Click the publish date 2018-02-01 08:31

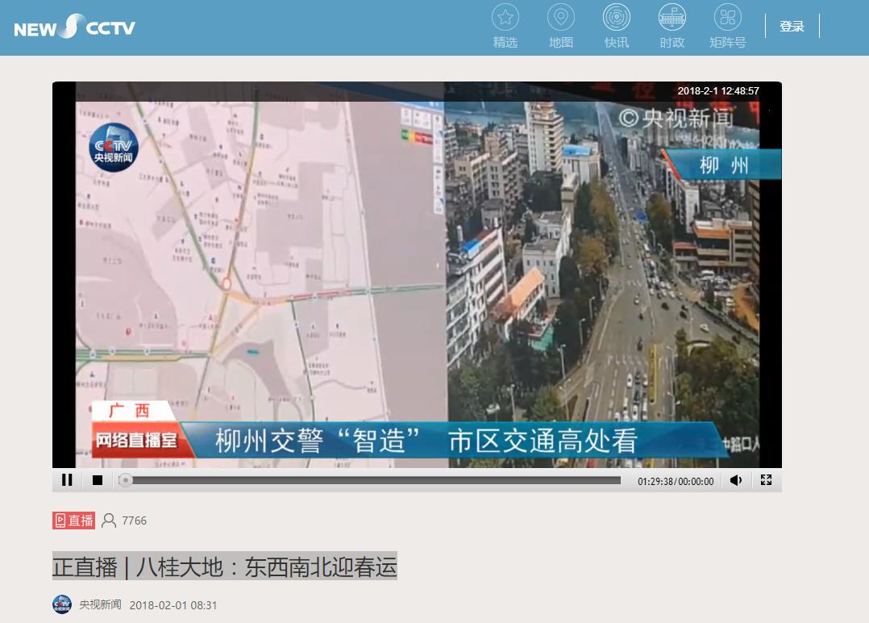173,605
